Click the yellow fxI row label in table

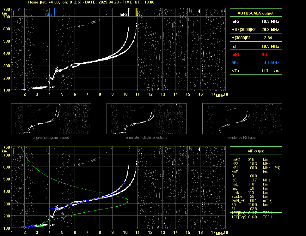coord(234,46)
